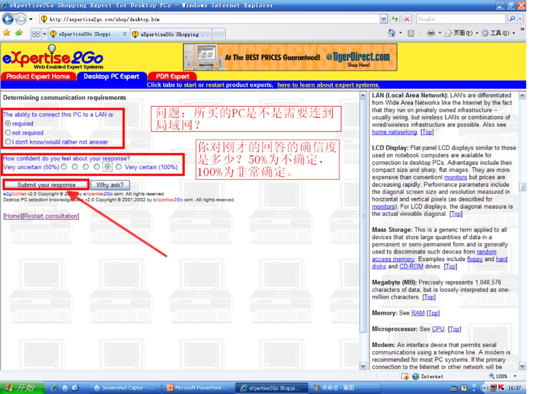535x394 pixels.
Task: Click the browser Back arrow button
Action: [8, 19]
